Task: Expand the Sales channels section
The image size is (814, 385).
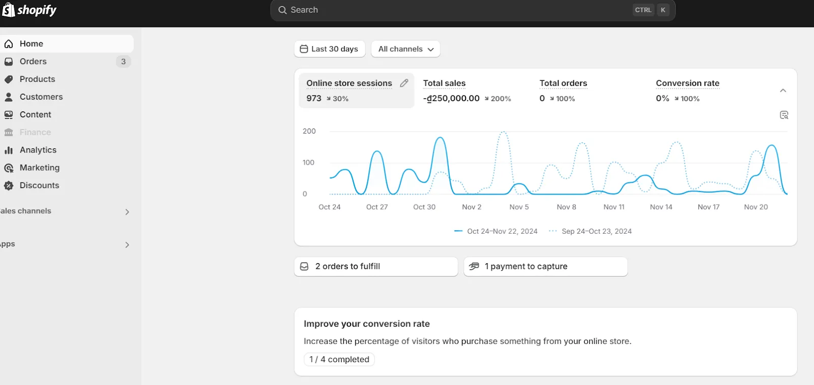Action: tap(127, 212)
